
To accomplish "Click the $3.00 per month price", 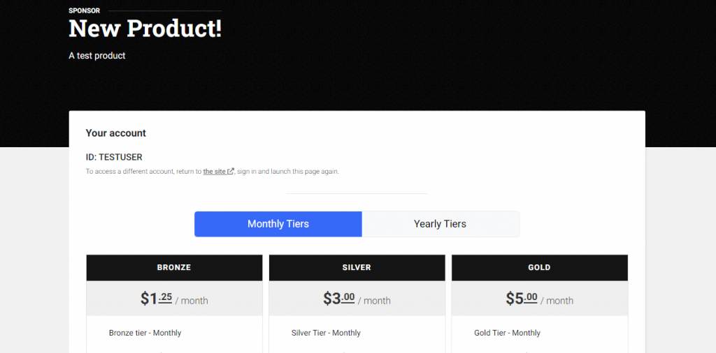I will (357, 299).
